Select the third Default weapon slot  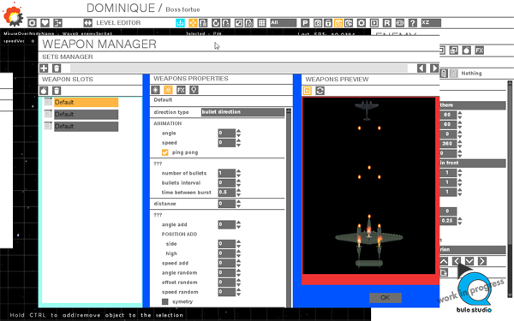point(86,127)
